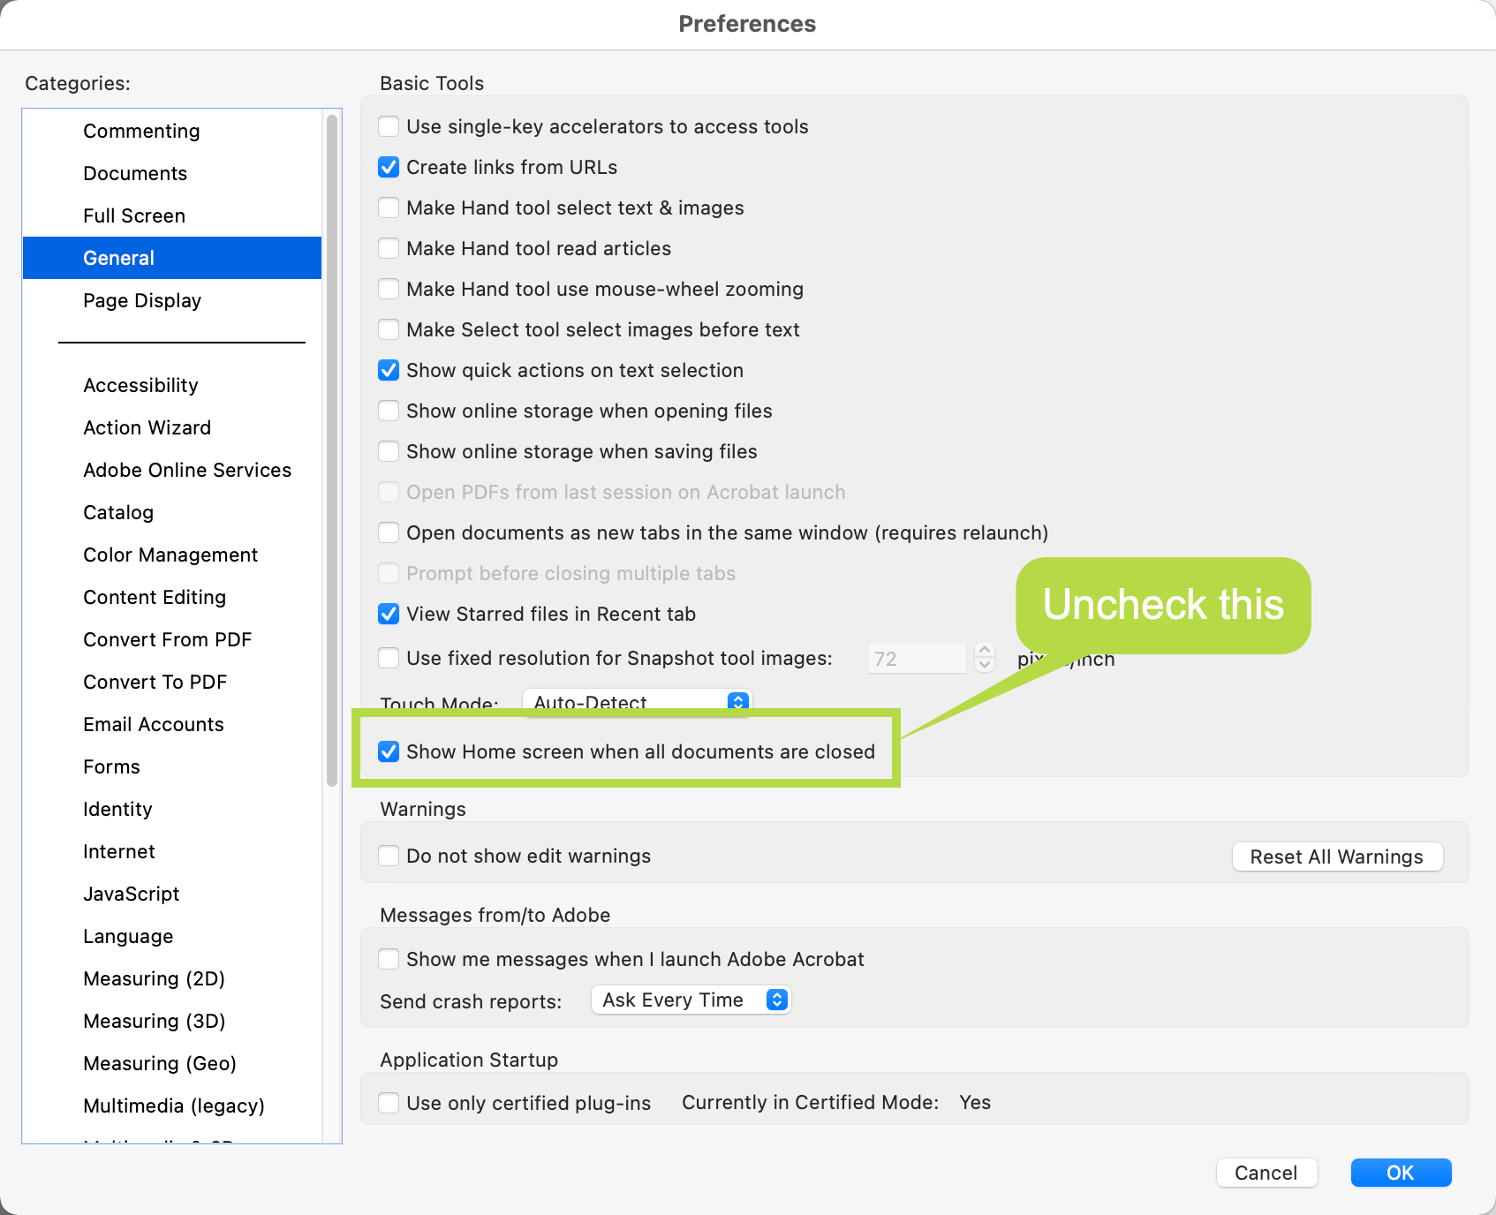Check Make Hand tool select text & images
The height and width of the screenshot is (1215, 1496).
point(389,208)
